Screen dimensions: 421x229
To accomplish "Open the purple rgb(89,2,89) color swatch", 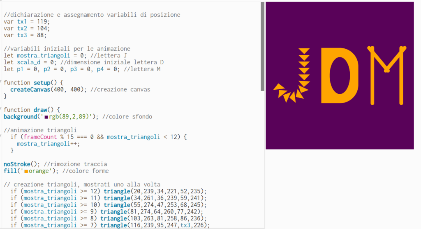I will [x=46, y=117].
